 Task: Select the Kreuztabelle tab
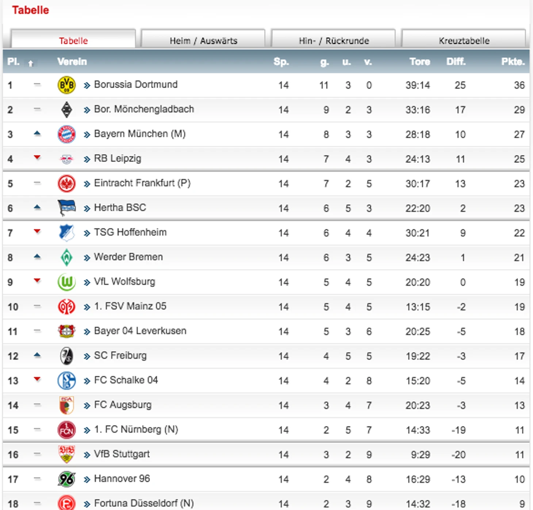pos(464,40)
